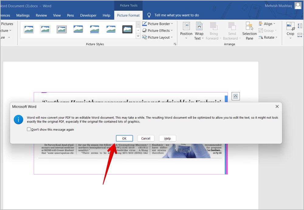Apply the gray metal frame picture style
Image resolution: width=304 pixels, height=210 pixels.
[62, 29]
